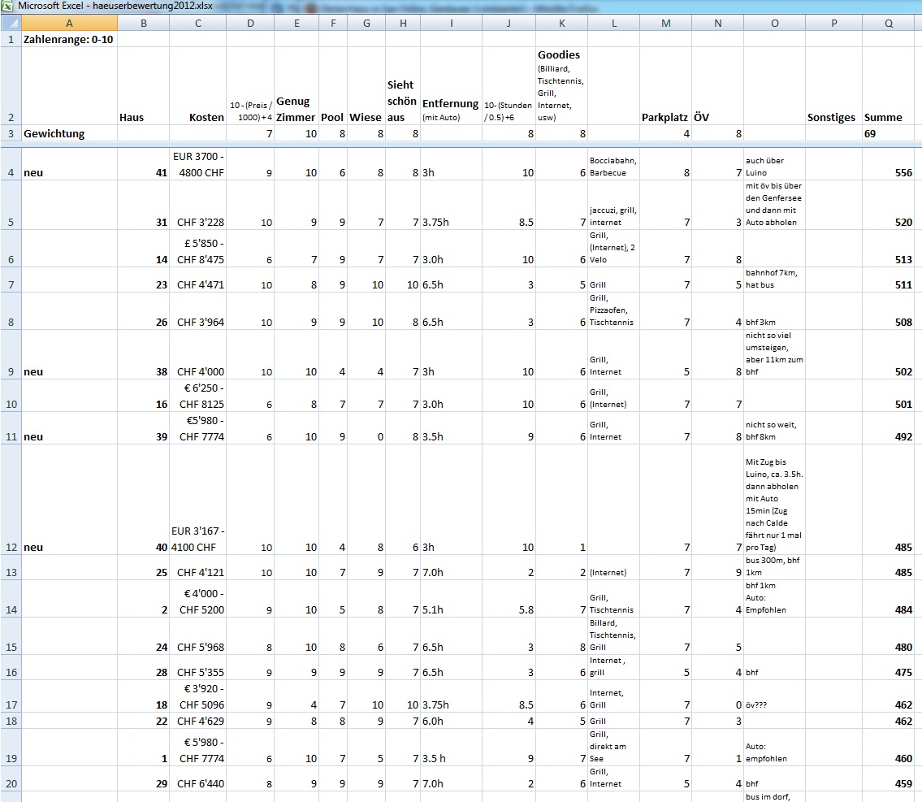The height and width of the screenshot is (802, 922).
Task: Click Summe value '511'
Action: 888,280
